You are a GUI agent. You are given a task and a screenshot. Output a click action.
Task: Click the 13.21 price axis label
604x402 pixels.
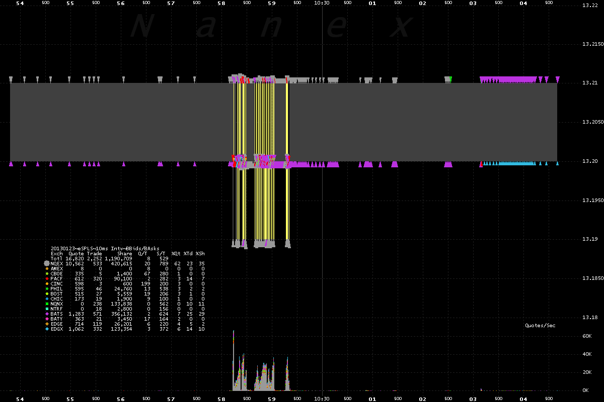(x=589, y=83)
